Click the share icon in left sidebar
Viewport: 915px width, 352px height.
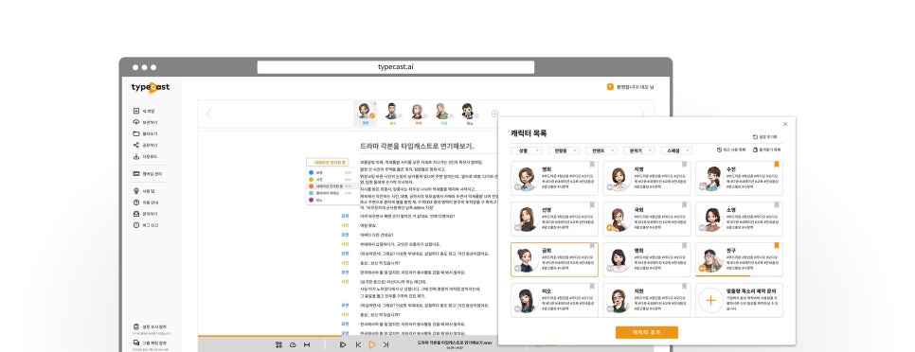tap(136, 145)
